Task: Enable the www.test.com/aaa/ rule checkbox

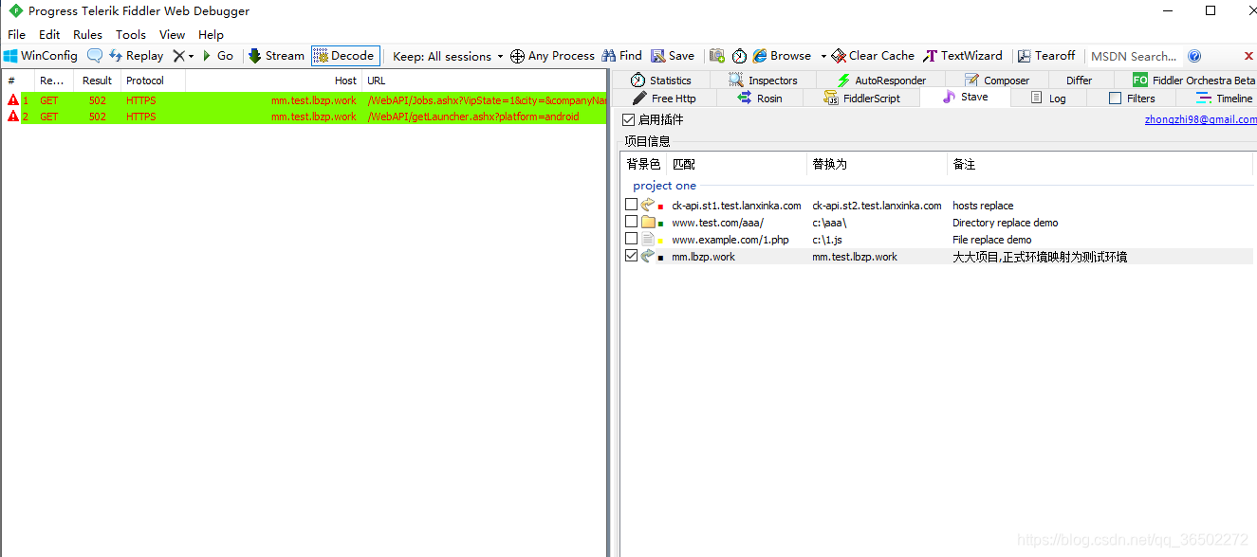Action: pos(632,222)
